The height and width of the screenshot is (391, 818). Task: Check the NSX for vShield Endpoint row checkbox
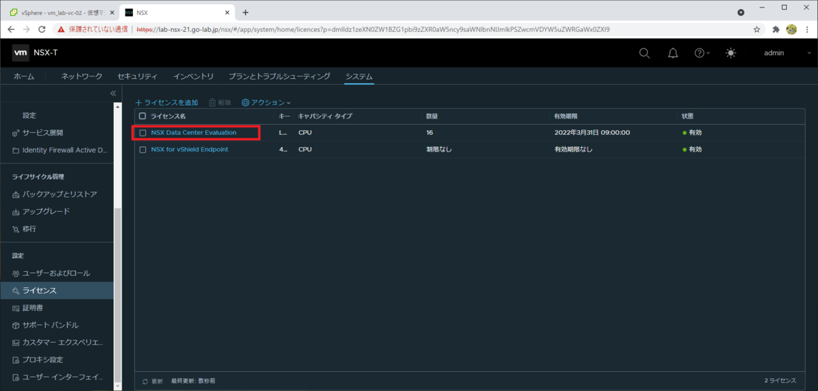click(x=142, y=149)
